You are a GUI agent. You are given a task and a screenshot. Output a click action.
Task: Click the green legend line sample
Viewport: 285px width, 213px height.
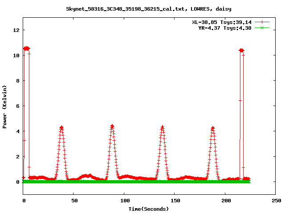point(262,28)
